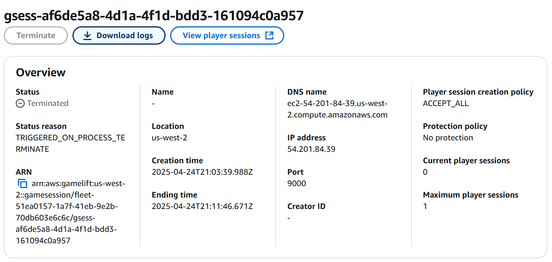The image size is (552, 262).
Task: Click the ACCEPT_ALL creation policy value
Action: click(x=446, y=103)
